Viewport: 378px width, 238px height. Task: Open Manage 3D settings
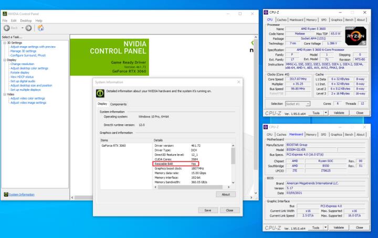[x=23, y=51]
